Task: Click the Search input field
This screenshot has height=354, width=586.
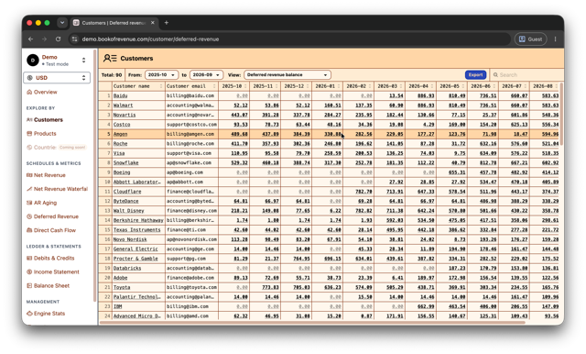Action: pyautogui.click(x=527, y=75)
